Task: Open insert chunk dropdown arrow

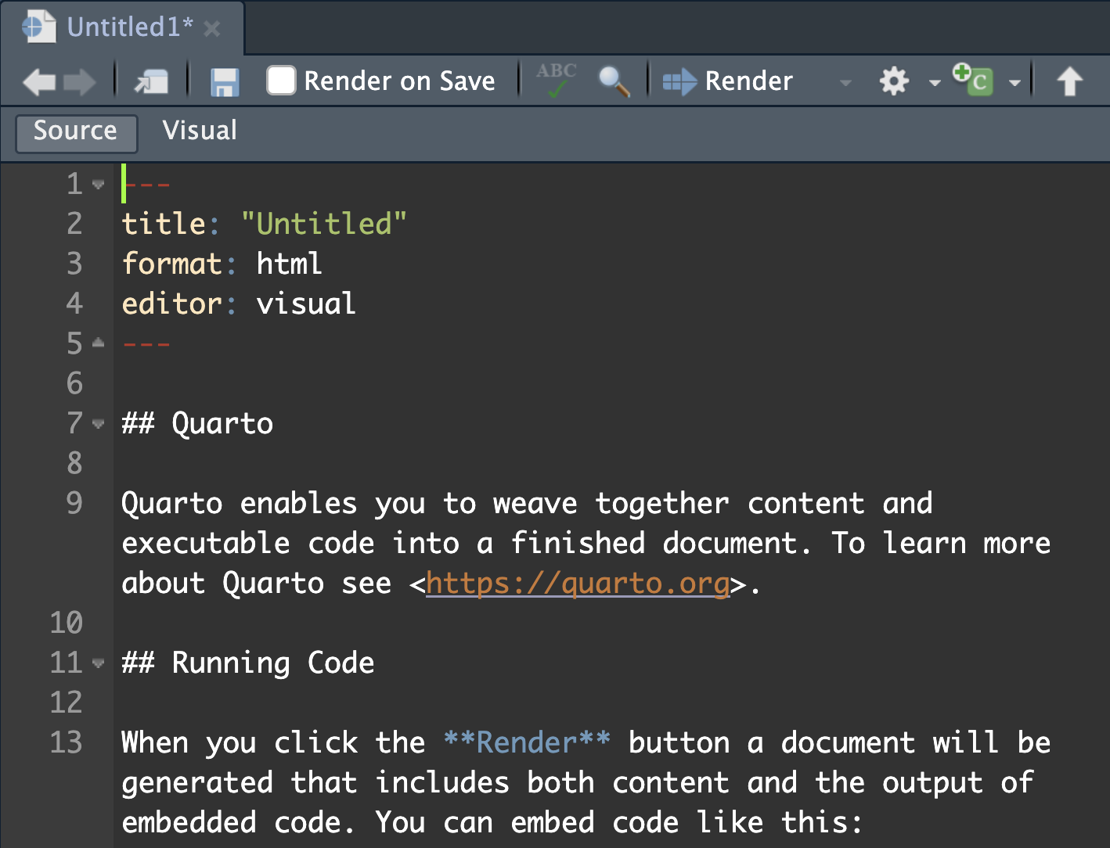Action: click(x=1014, y=82)
